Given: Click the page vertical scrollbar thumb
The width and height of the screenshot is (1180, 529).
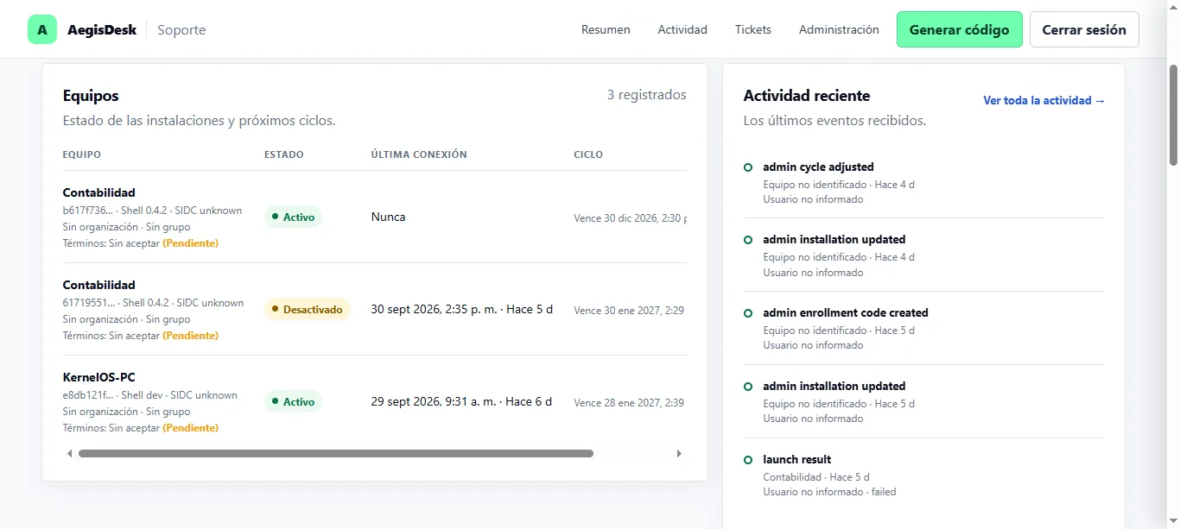Looking at the screenshot, I should click(x=1173, y=114).
